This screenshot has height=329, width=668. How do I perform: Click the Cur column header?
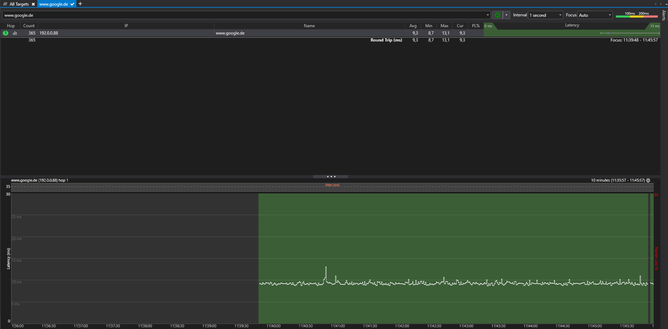tap(460, 26)
